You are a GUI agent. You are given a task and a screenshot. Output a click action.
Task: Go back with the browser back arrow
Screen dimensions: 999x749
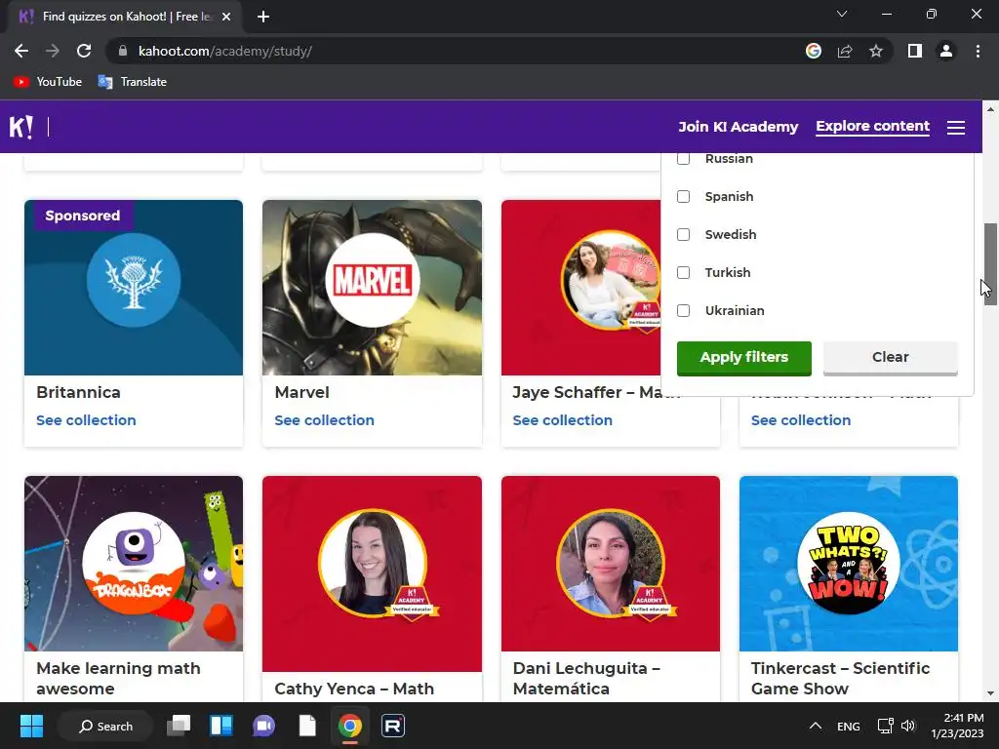coord(21,51)
